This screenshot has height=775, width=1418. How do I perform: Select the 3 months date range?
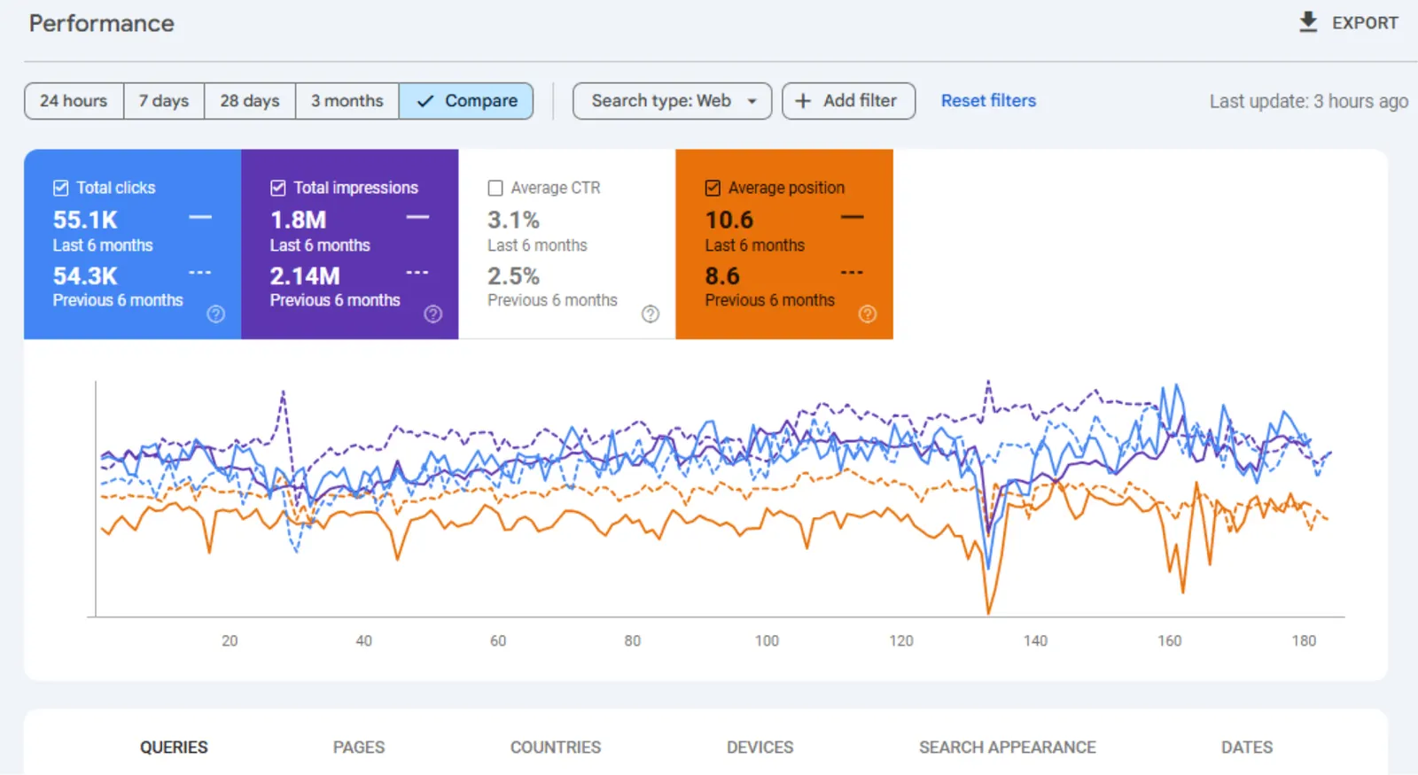[347, 101]
